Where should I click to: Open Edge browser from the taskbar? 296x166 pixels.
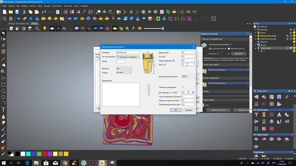(x=27, y=163)
